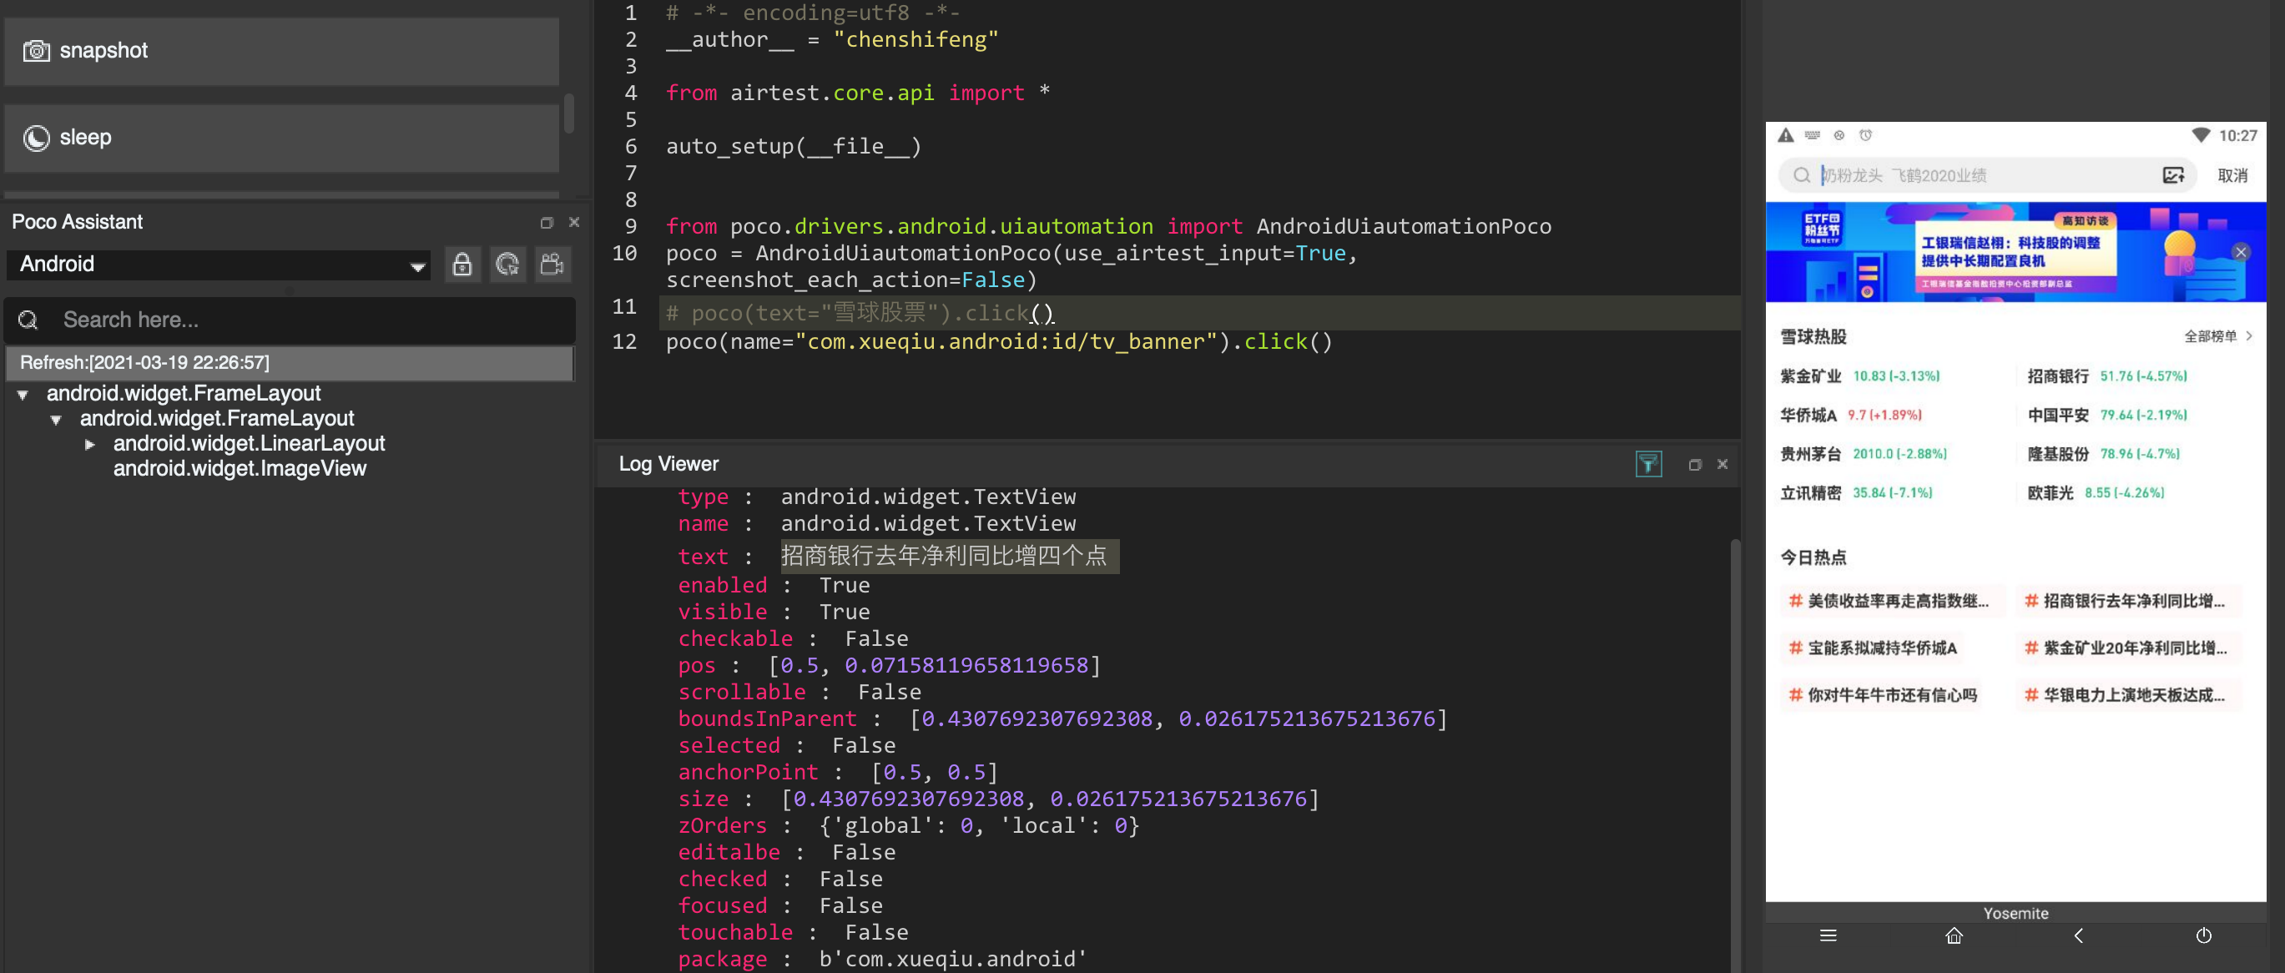Screen dimensions: 2285x973
Task: Open the Android platform dropdown
Action: [x=218, y=265]
